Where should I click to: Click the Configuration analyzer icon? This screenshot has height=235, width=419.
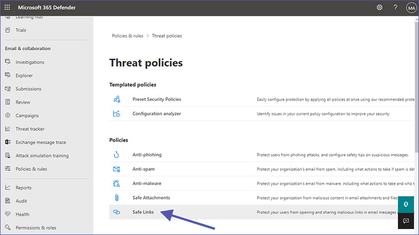pyautogui.click(x=117, y=113)
